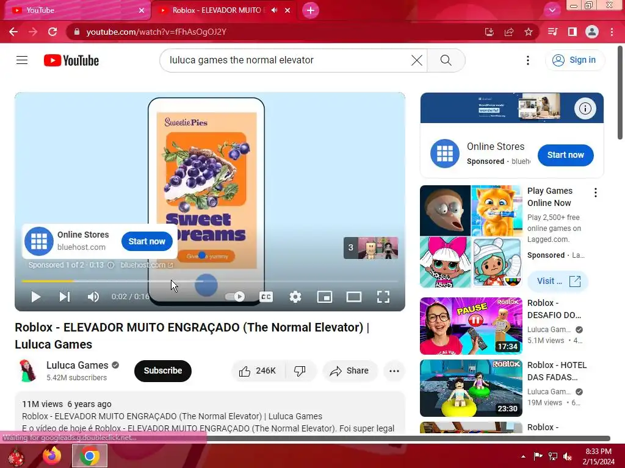Select the Roblox - ELEVADOR MUITO tab
This screenshot has width=625, height=468.
pos(218,10)
